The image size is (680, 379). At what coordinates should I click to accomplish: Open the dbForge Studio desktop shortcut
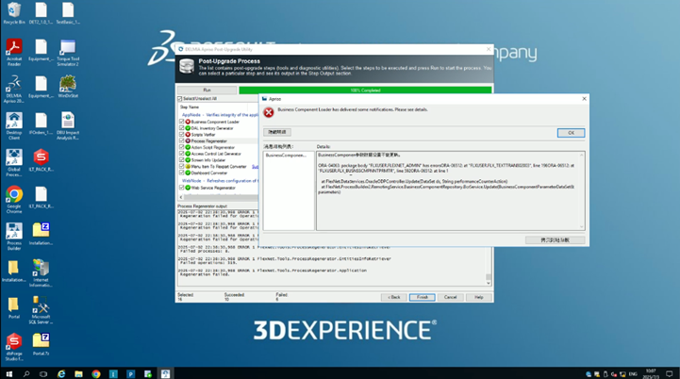[14, 347]
